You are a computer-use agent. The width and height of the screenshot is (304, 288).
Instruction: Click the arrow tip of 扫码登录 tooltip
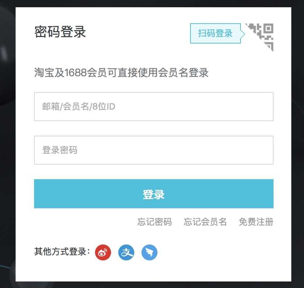pyautogui.click(x=243, y=34)
